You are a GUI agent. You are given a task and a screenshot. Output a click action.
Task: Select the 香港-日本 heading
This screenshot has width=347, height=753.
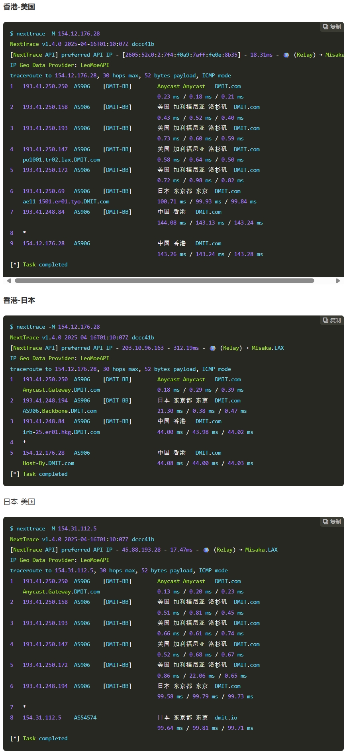coord(19,300)
